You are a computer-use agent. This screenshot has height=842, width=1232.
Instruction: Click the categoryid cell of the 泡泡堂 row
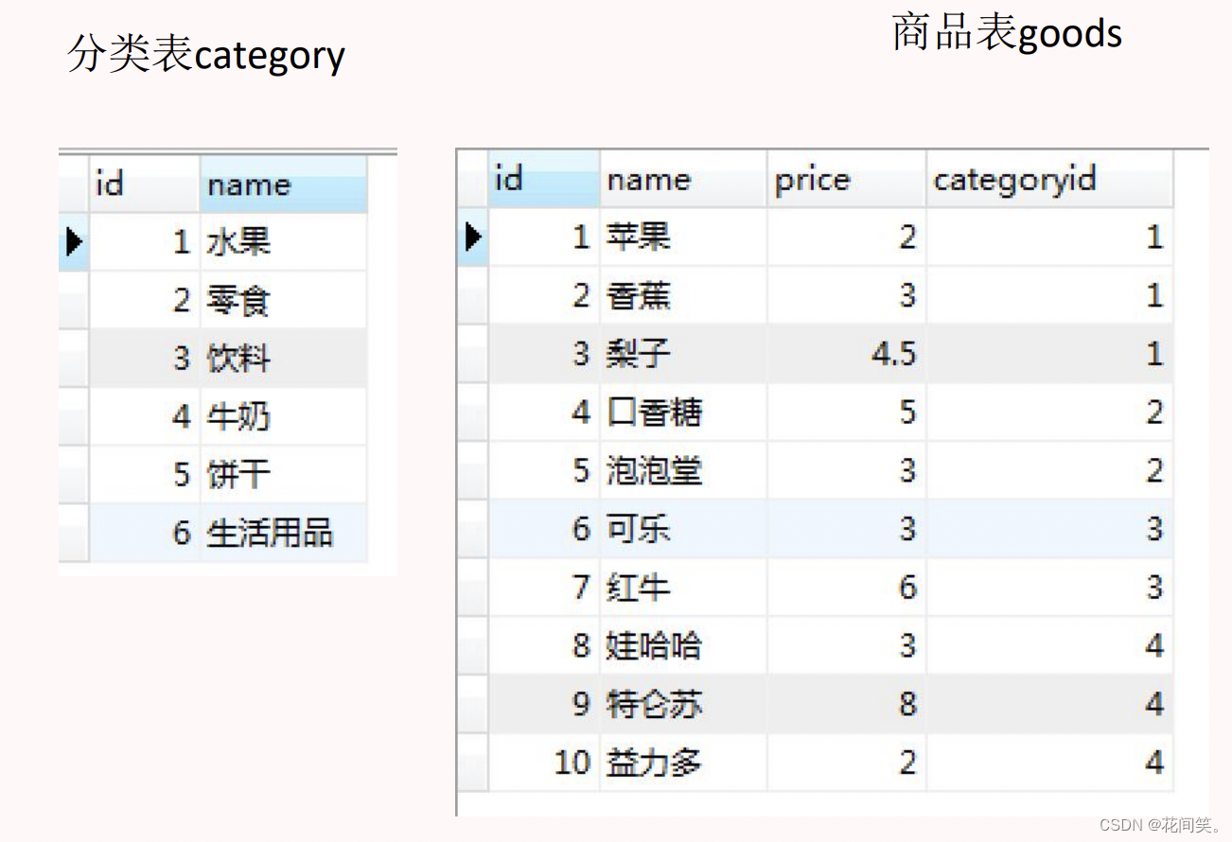click(x=1049, y=470)
